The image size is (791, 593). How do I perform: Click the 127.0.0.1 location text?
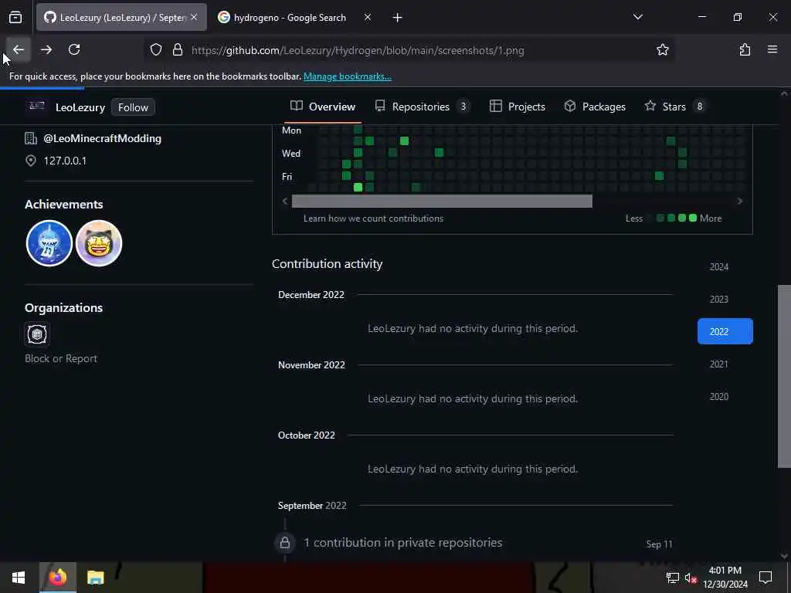click(65, 161)
